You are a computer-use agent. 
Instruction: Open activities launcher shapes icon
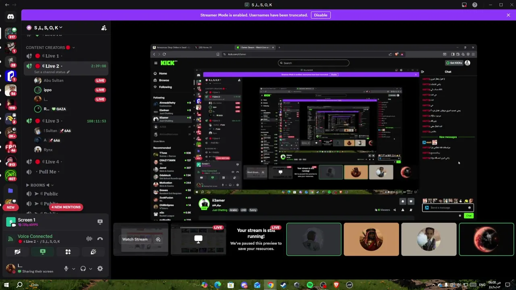(x=68, y=252)
